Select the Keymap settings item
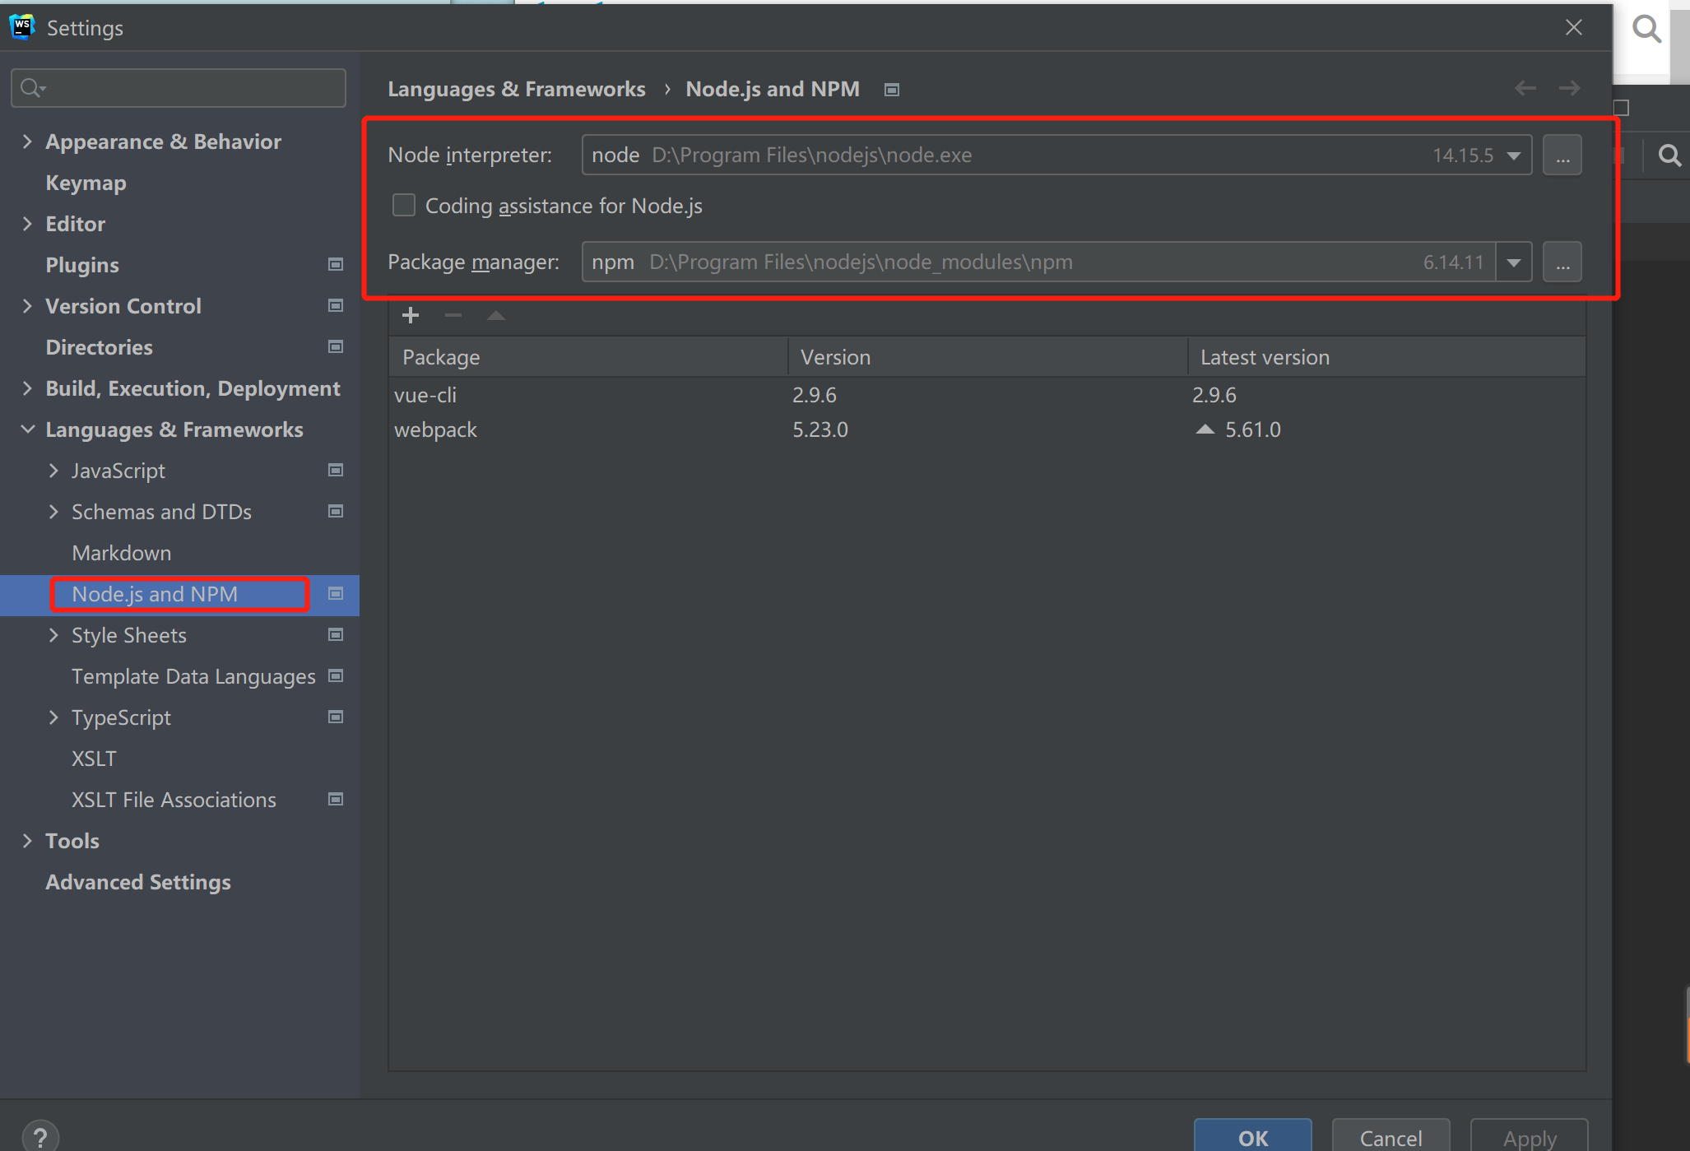 coord(86,183)
